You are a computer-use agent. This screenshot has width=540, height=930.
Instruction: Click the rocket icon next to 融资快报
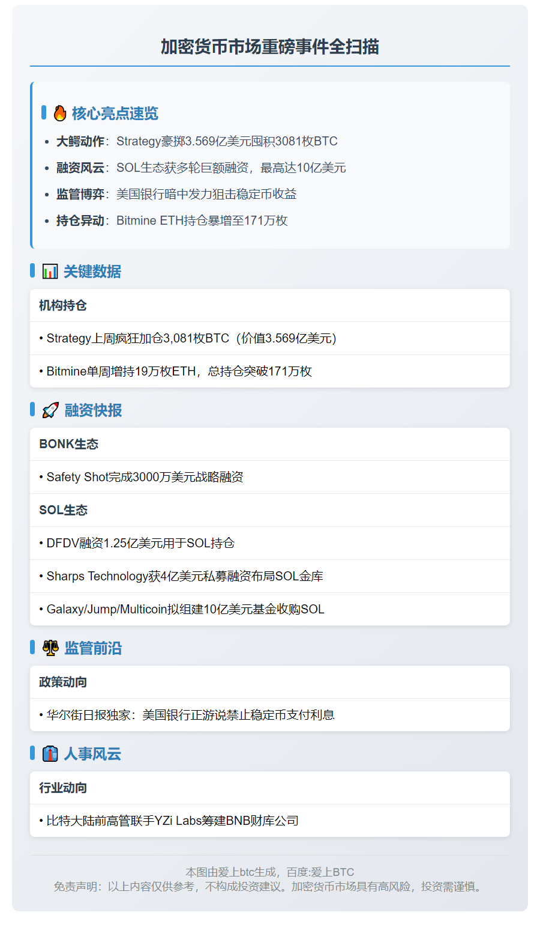[x=49, y=410]
